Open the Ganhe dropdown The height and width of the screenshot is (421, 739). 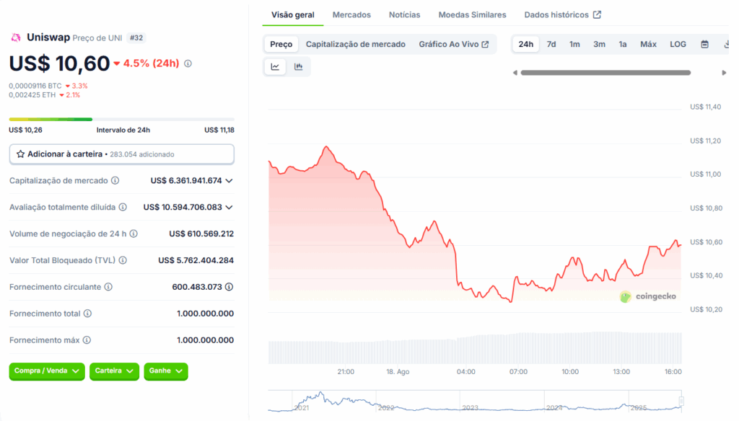pyautogui.click(x=166, y=371)
